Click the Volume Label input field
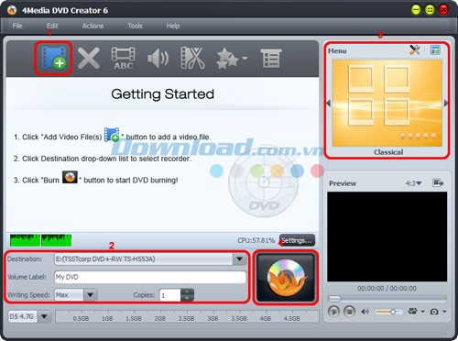Viewport: 458px width, 341px height. pos(150,277)
